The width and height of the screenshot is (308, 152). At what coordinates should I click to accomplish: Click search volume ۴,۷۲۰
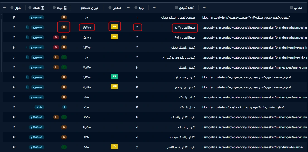click(87, 127)
